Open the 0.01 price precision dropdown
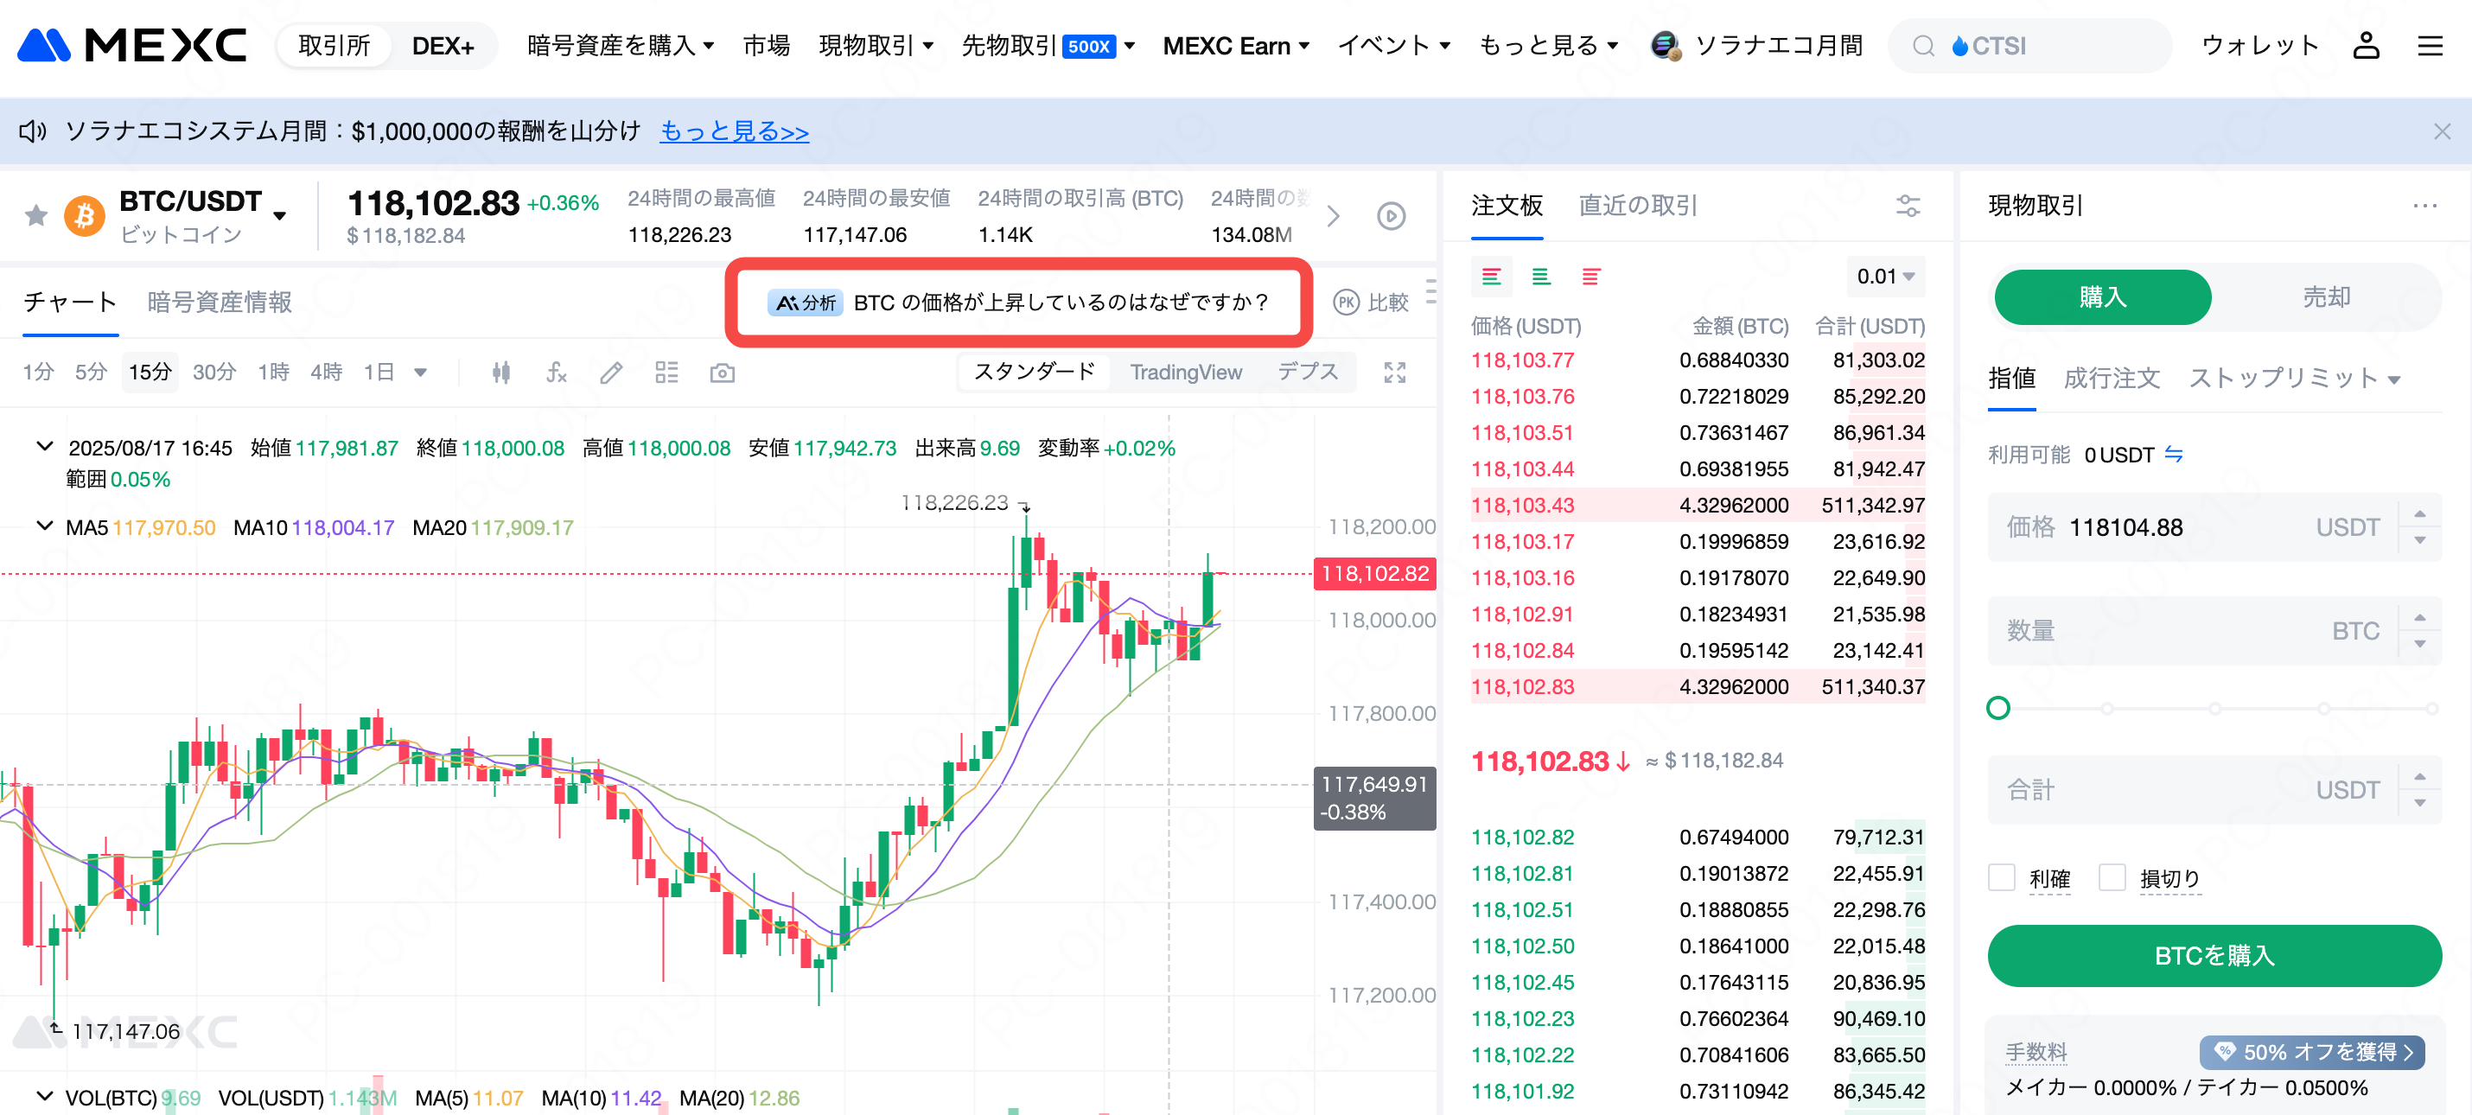The image size is (2472, 1115). (1885, 277)
